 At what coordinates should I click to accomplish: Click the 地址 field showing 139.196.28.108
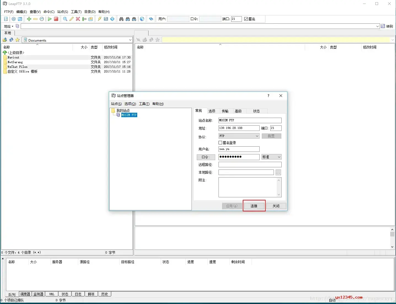pos(239,128)
